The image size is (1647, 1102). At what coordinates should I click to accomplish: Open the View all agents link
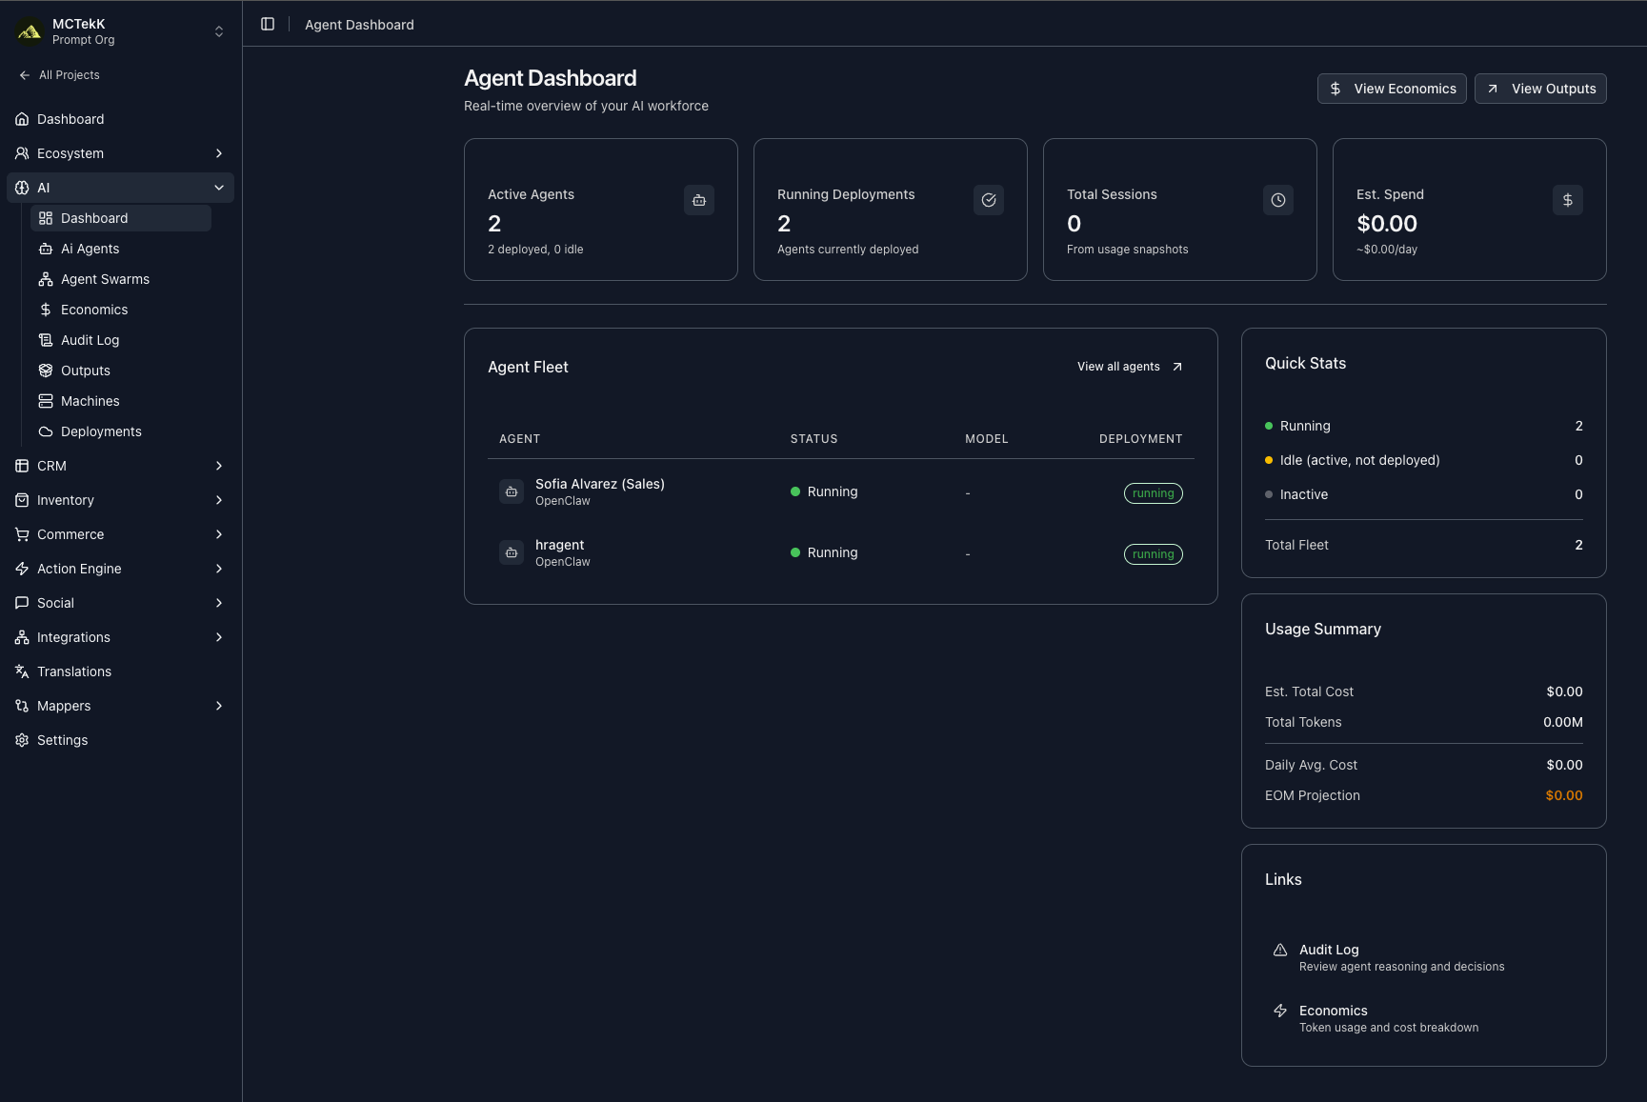point(1129,367)
